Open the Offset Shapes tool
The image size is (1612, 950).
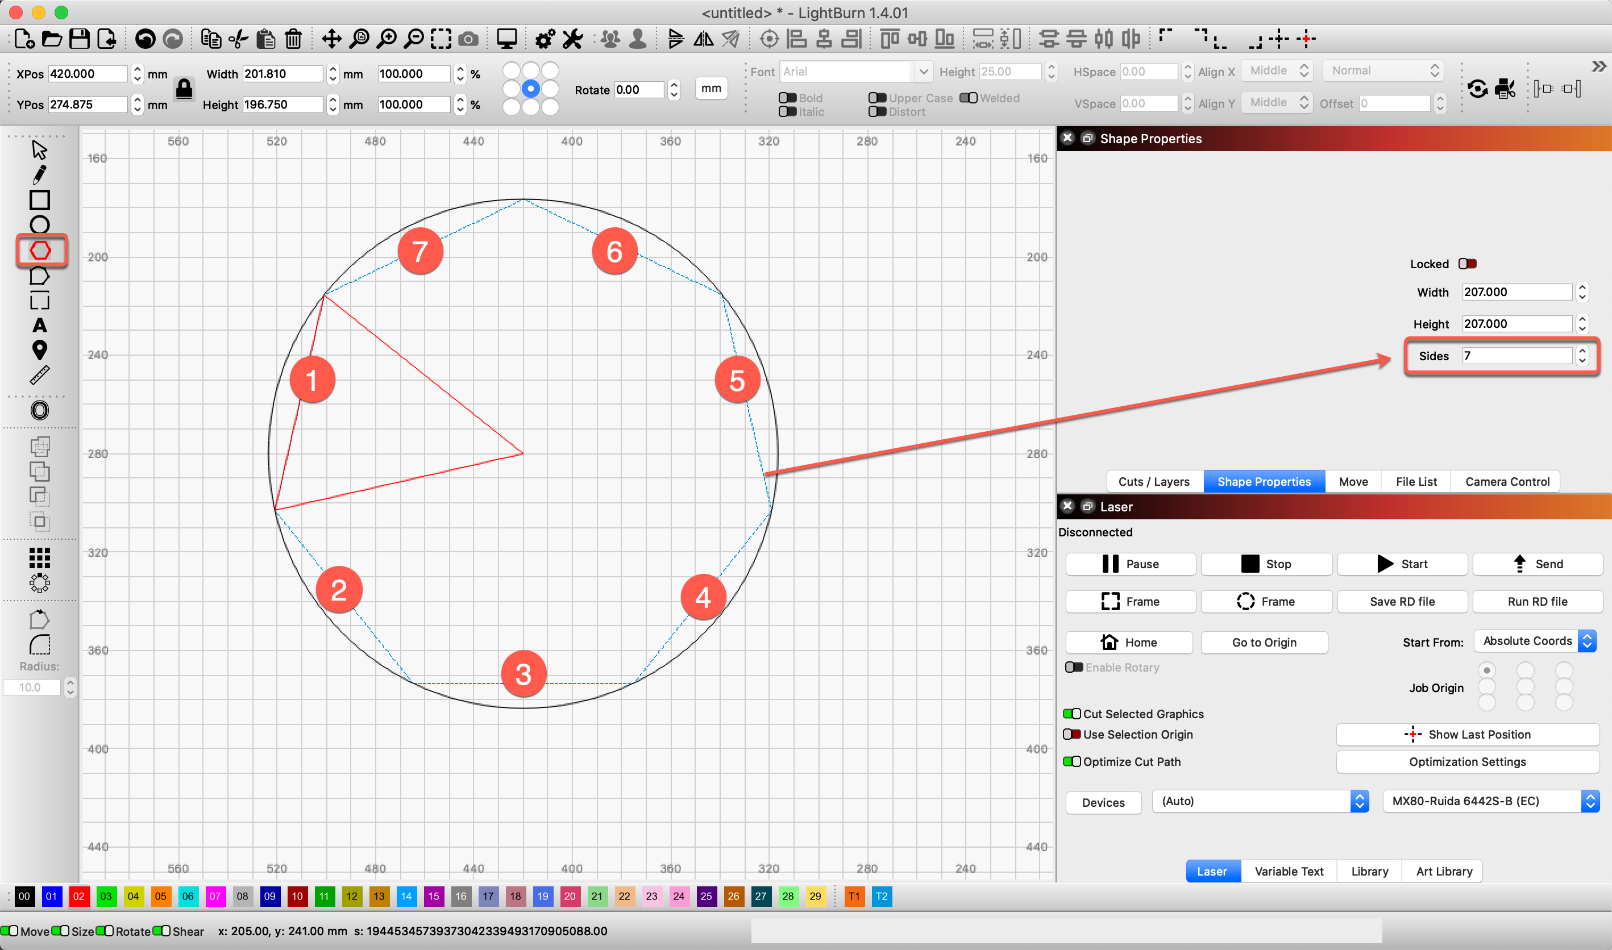click(x=40, y=410)
